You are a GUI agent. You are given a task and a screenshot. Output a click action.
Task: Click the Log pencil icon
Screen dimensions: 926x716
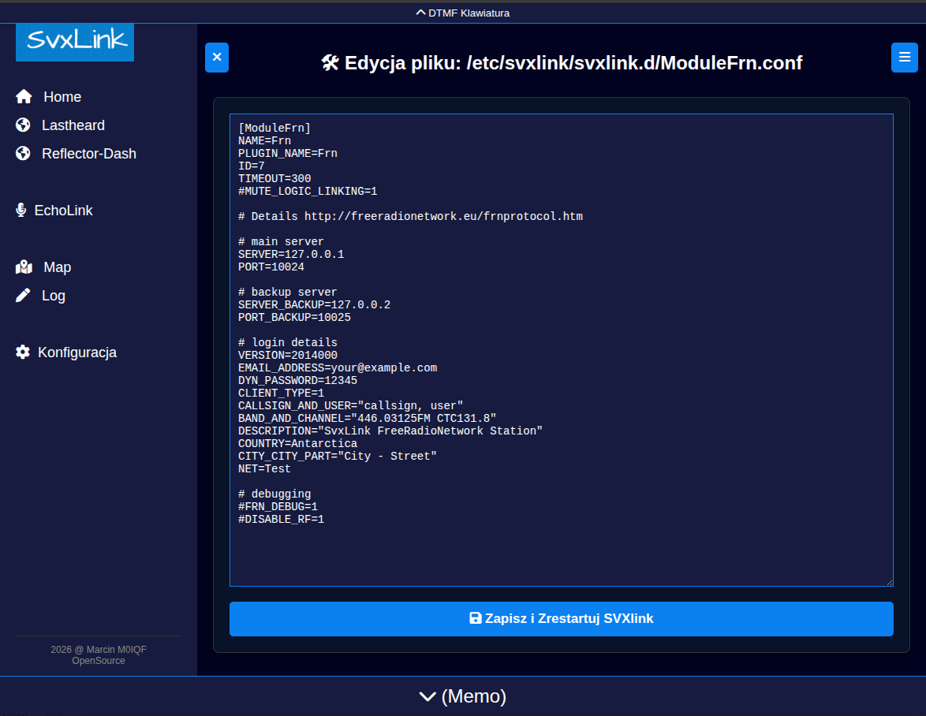coord(24,296)
